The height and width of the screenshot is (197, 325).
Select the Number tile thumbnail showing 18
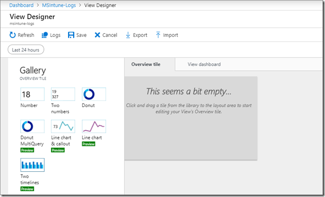(32, 94)
